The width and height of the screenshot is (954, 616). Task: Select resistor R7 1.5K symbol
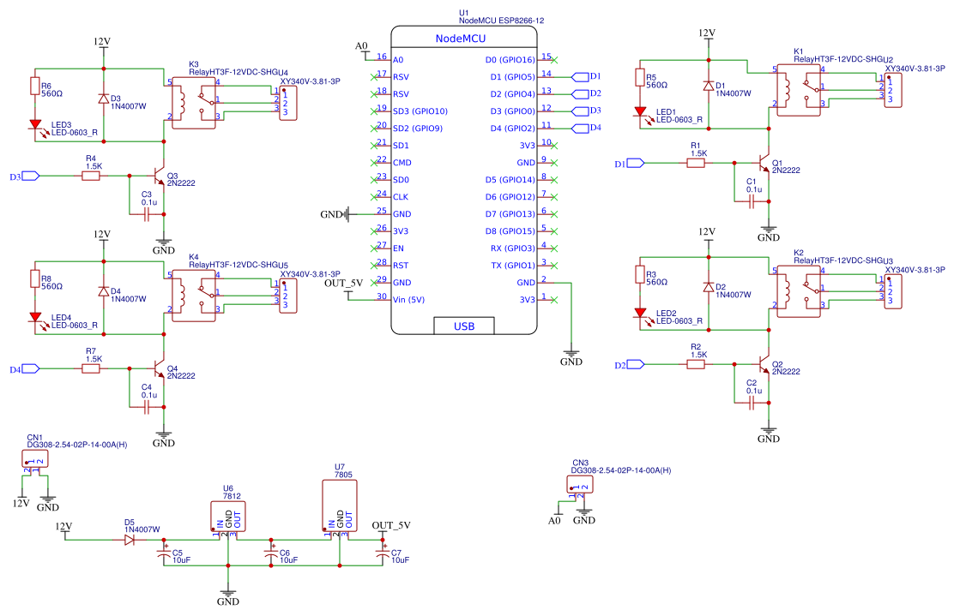click(x=91, y=368)
